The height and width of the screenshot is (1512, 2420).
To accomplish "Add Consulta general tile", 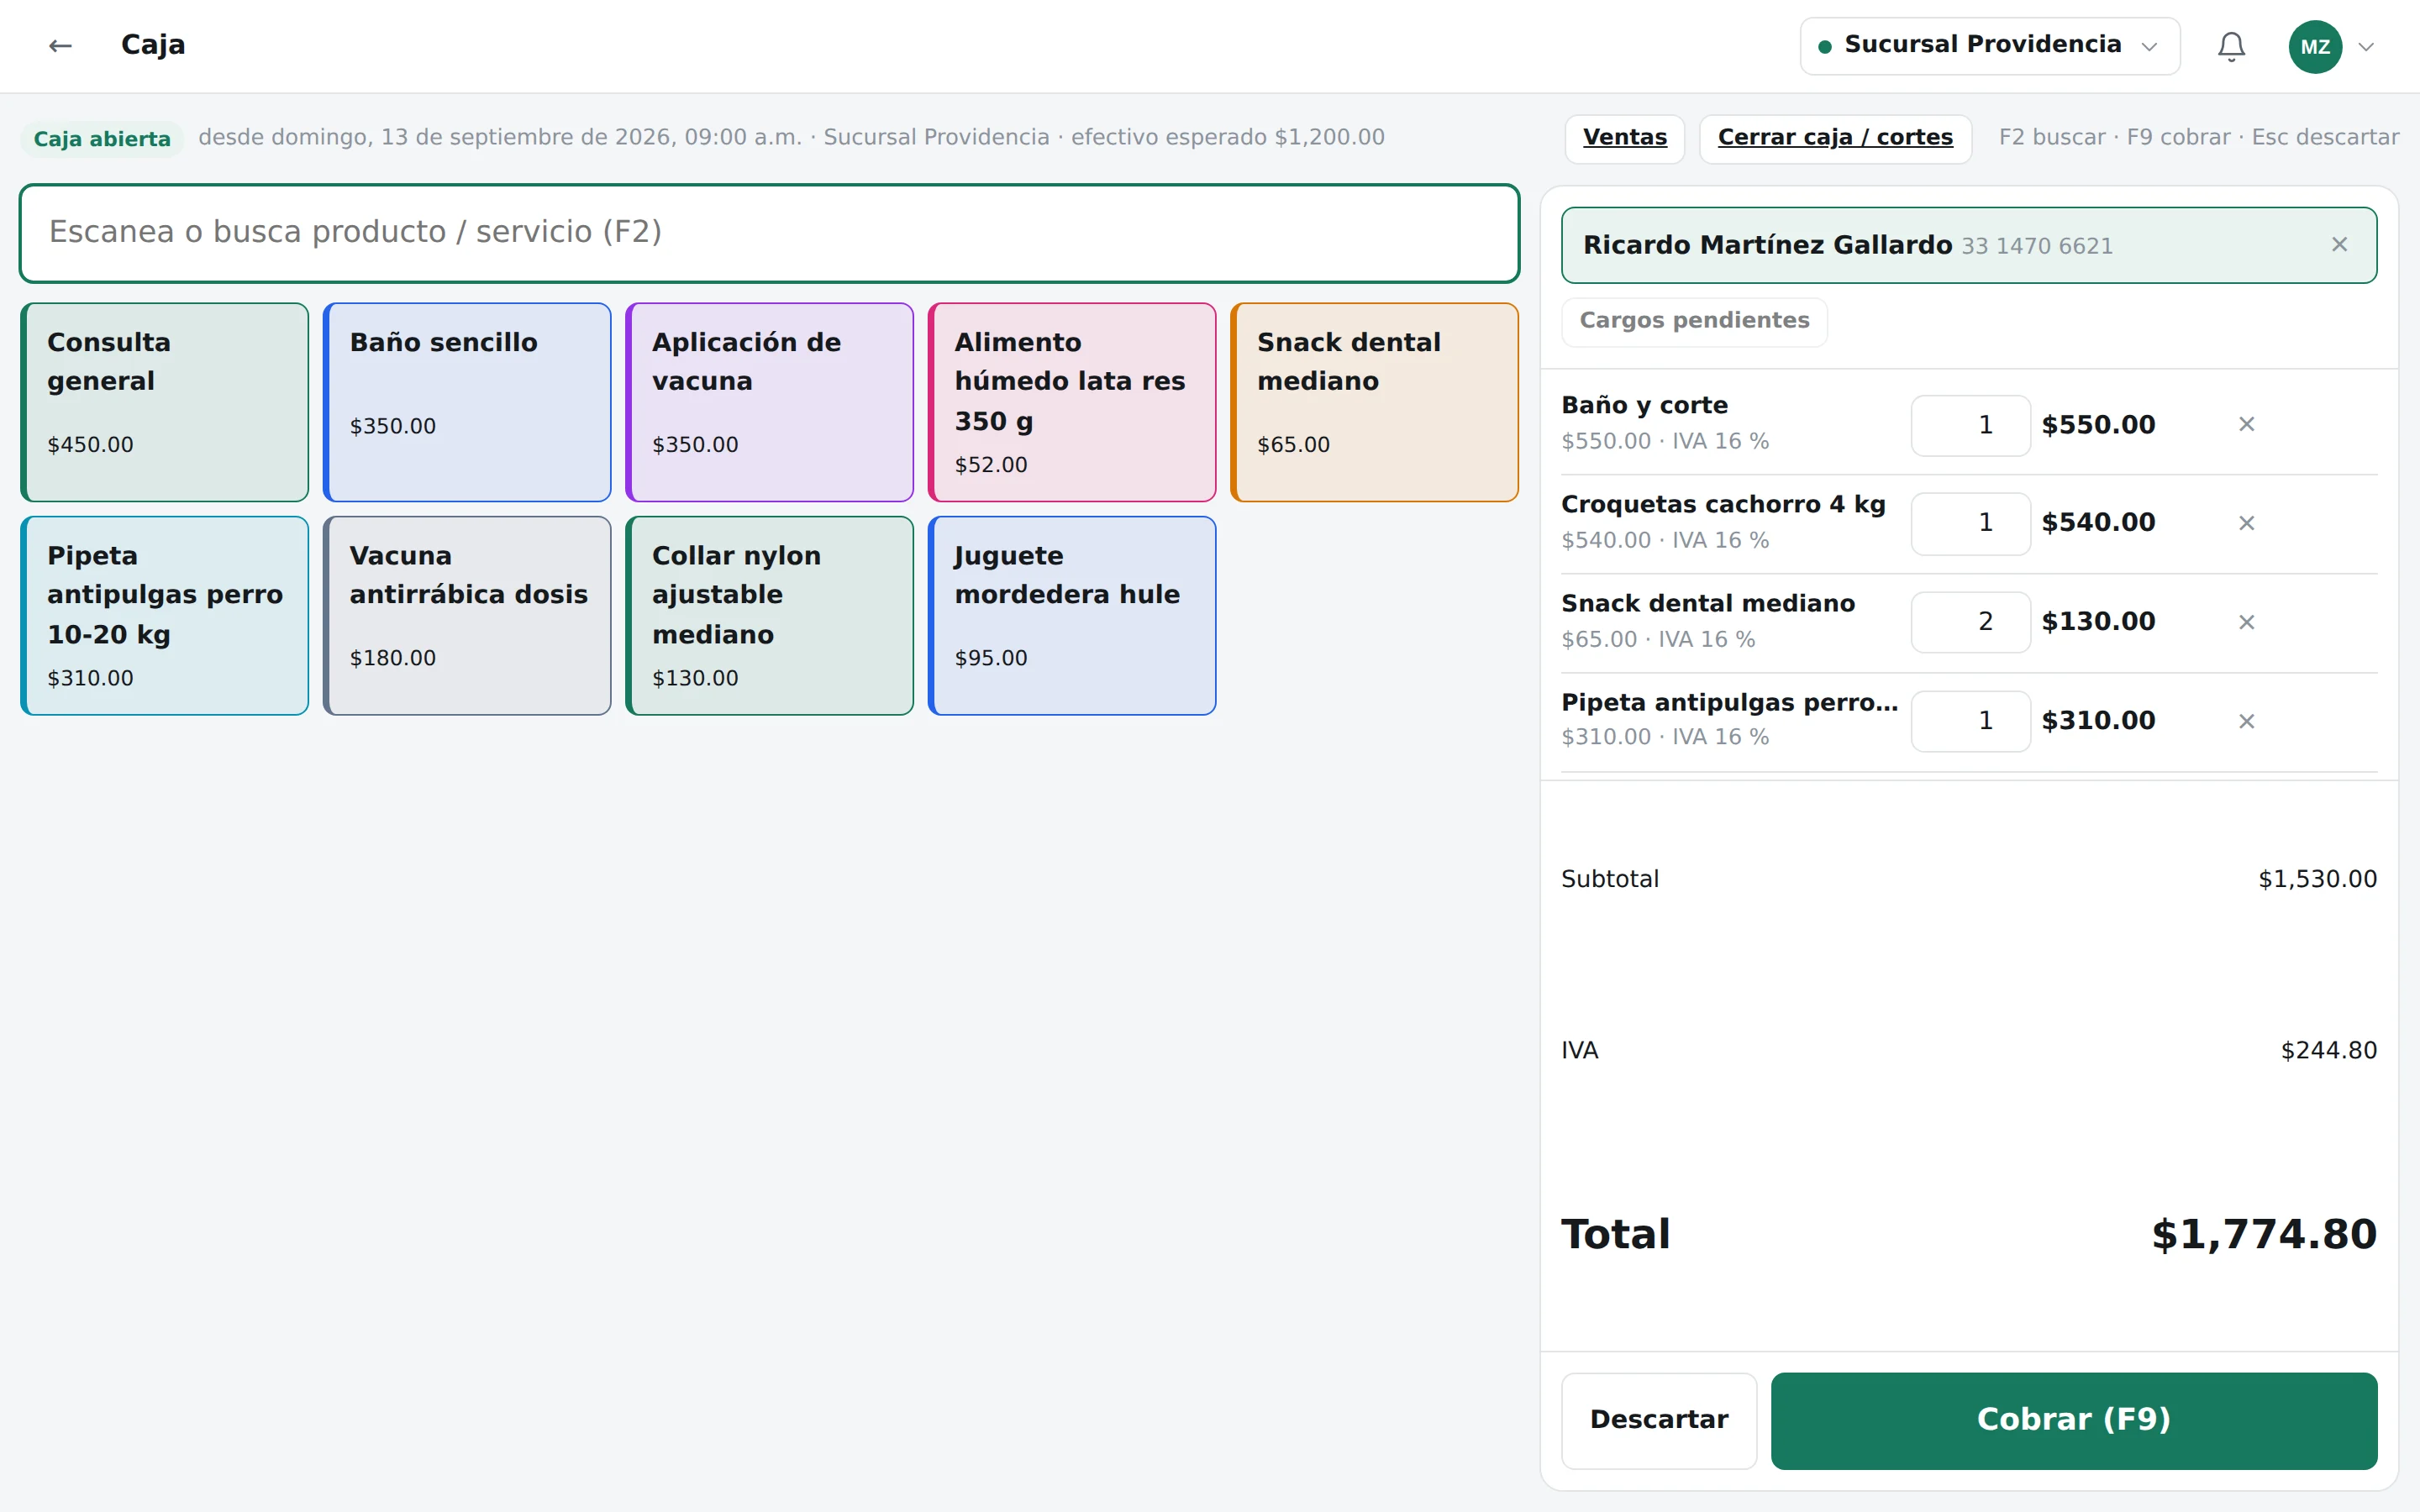I will [165, 402].
